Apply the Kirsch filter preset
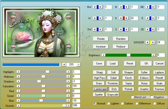This screenshot has height=109, width=168. click(x=129, y=78)
